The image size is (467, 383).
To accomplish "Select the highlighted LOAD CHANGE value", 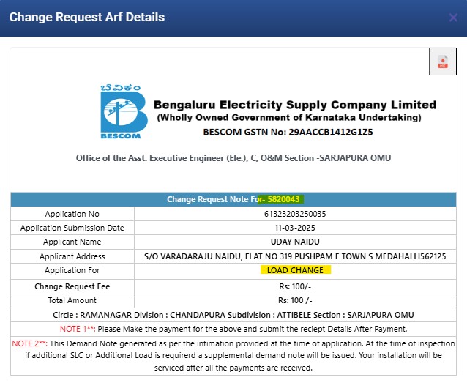I will coord(295,270).
